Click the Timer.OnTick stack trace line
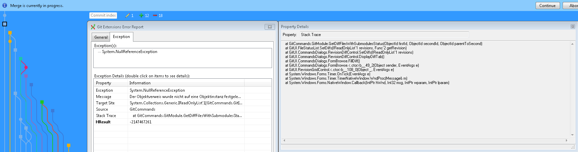The image size is (578, 152). click(x=328, y=74)
